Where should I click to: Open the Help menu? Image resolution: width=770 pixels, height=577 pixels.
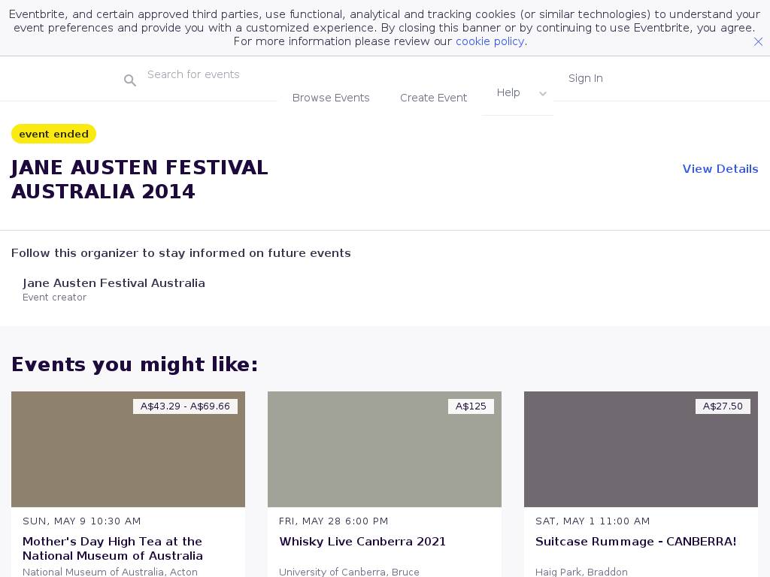point(508,92)
